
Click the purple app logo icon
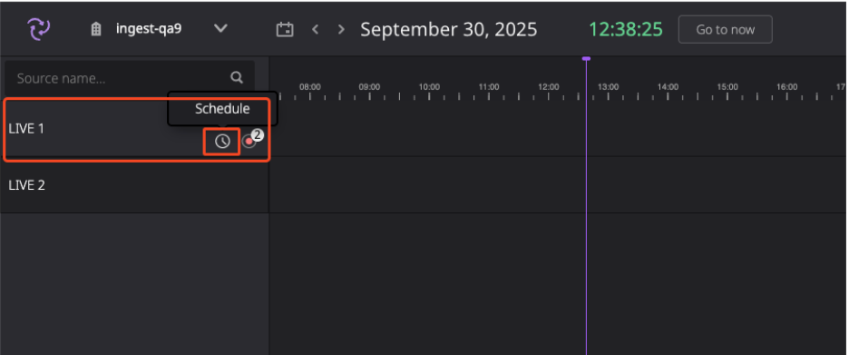[39, 29]
